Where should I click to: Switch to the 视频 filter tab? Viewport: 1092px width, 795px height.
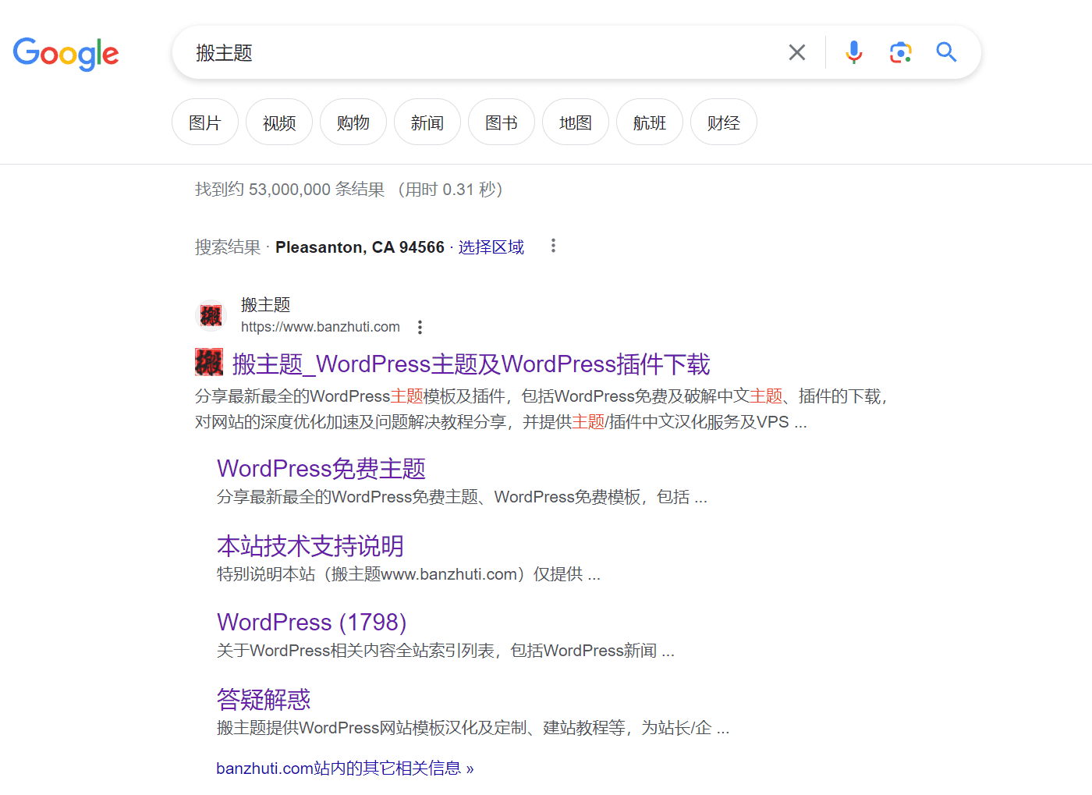click(x=279, y=122)
